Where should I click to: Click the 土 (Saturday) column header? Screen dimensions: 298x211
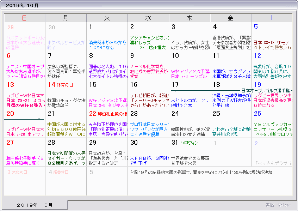[272, 18]
